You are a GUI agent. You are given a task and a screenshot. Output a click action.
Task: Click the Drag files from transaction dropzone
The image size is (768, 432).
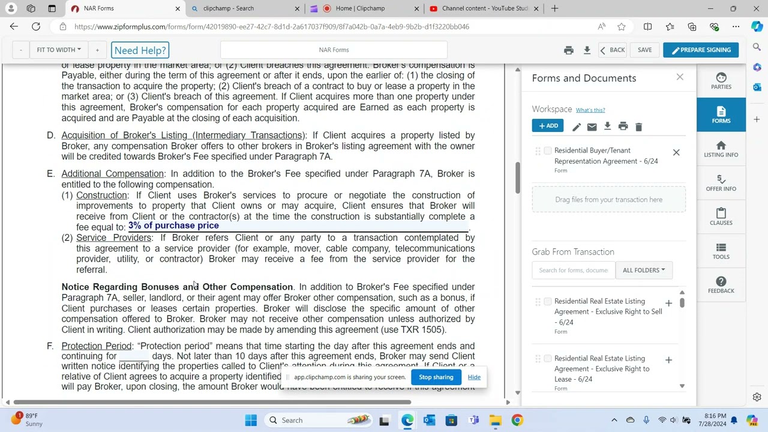tap(608, 200)
